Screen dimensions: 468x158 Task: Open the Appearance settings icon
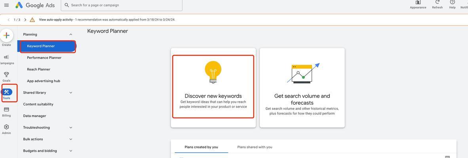[418, 2]
